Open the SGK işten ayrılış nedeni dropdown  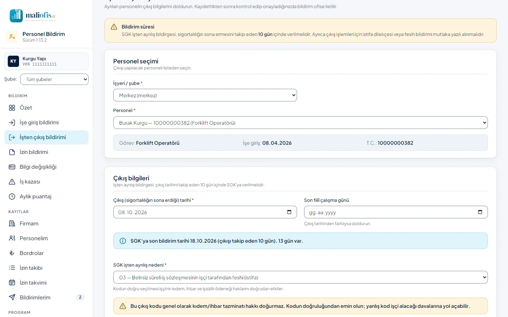pos(301,277)
